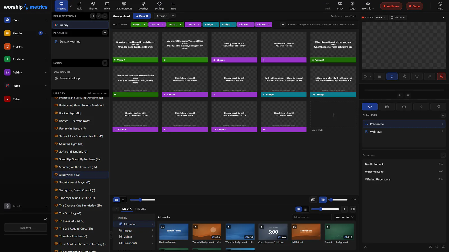Open the Themes palette icon
Viewport: 449px width, 252px height.
click(x=93, y=6)
